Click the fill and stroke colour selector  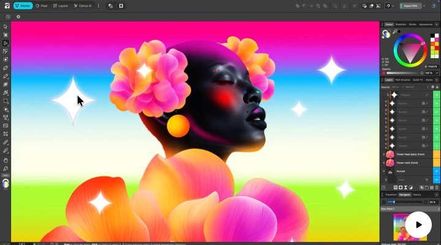coord(386,34)
